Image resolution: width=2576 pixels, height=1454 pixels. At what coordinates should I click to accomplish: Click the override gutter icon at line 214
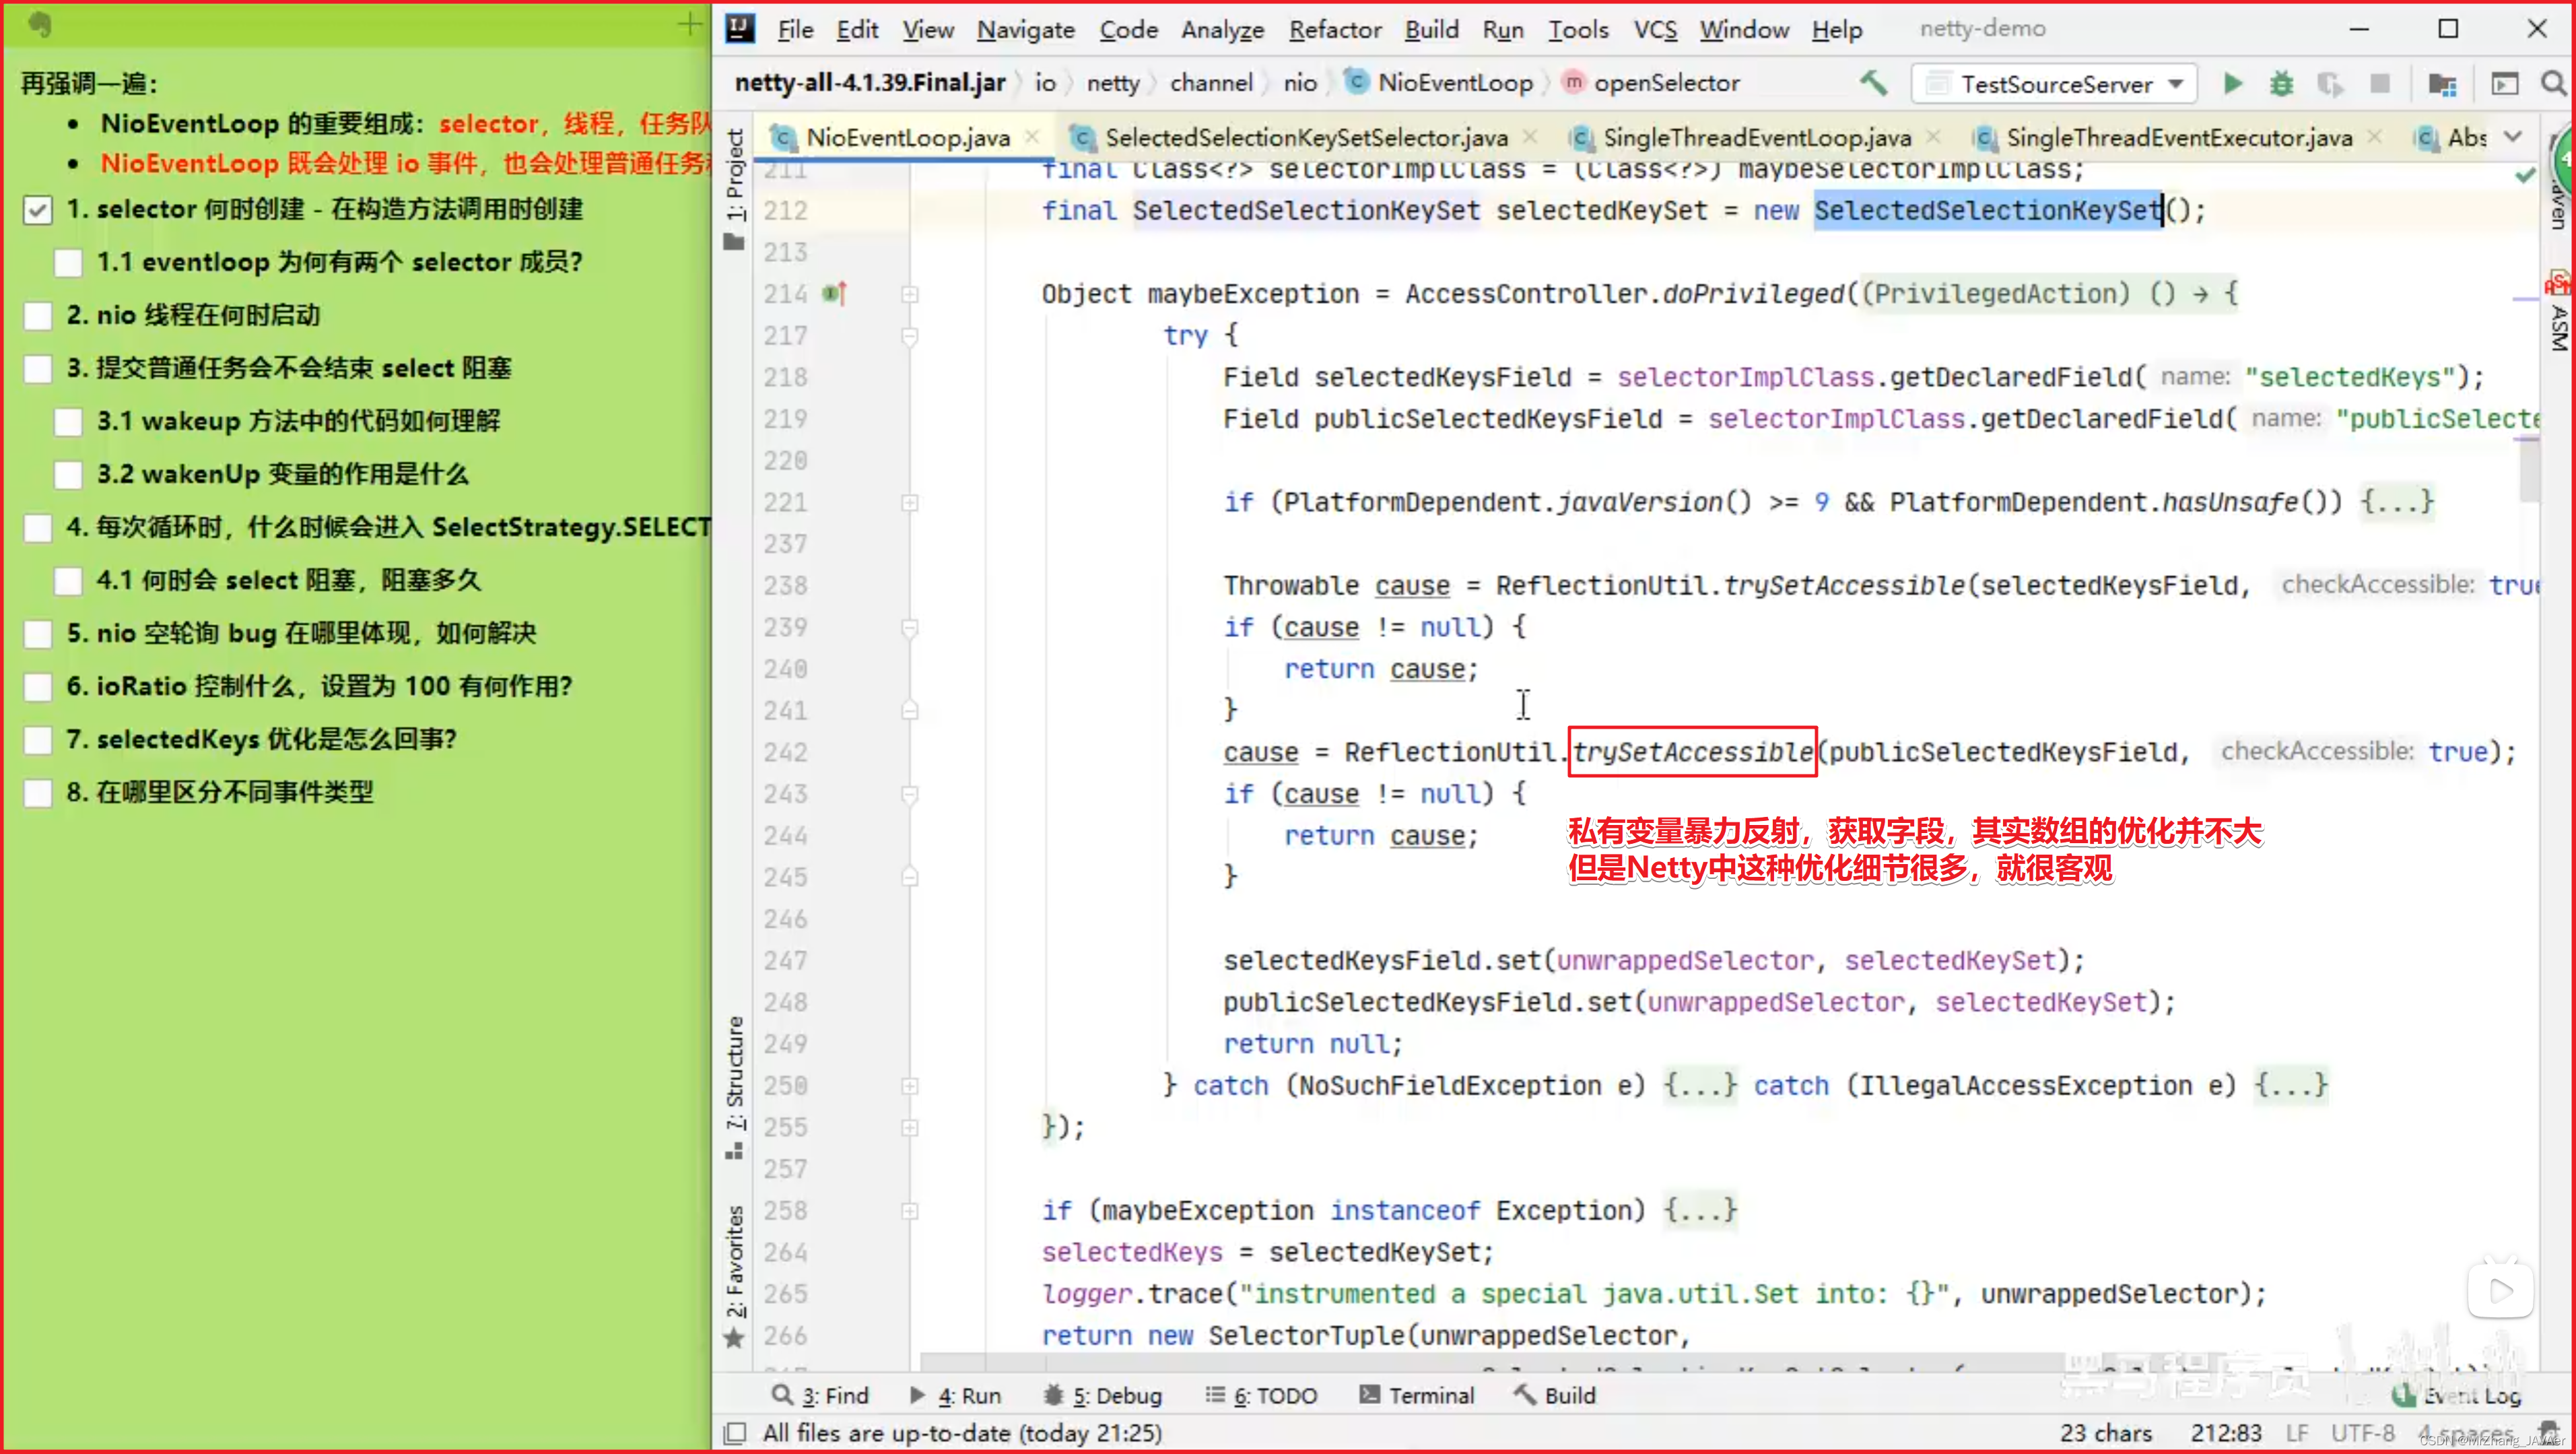point(833,293)
